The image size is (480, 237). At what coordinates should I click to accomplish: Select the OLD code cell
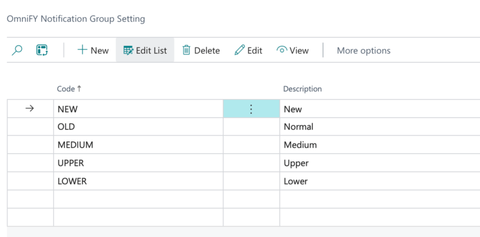tap(138, 126)
